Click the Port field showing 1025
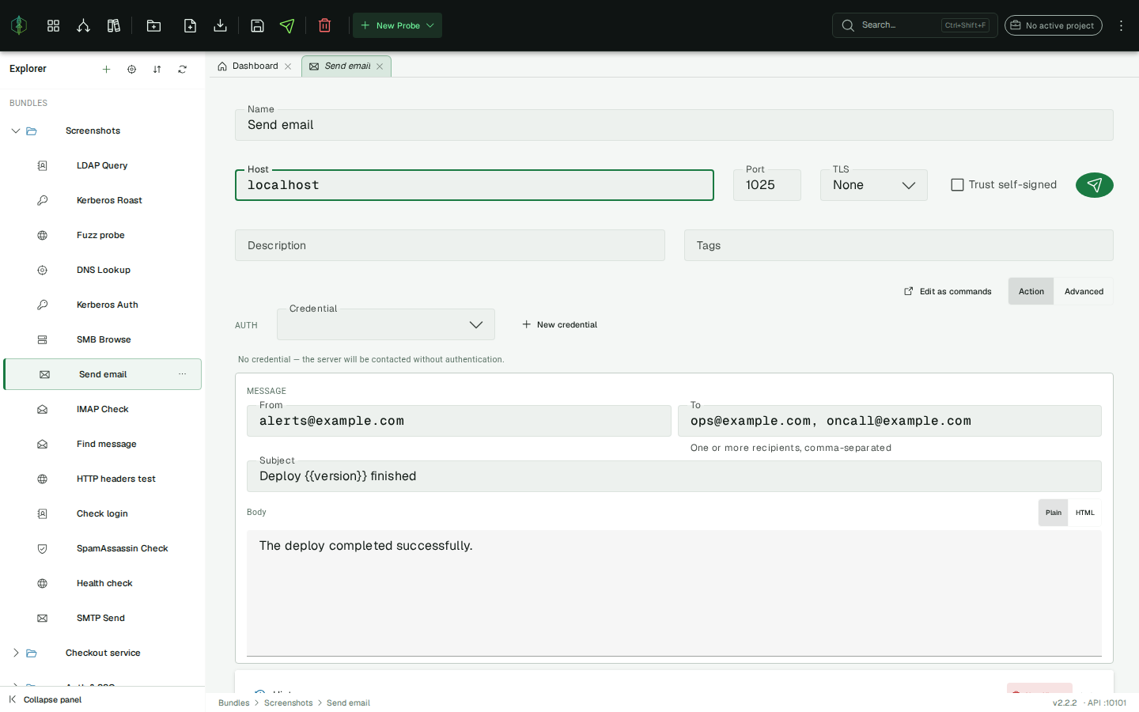1139x712 pixels. tap(766, 185)
